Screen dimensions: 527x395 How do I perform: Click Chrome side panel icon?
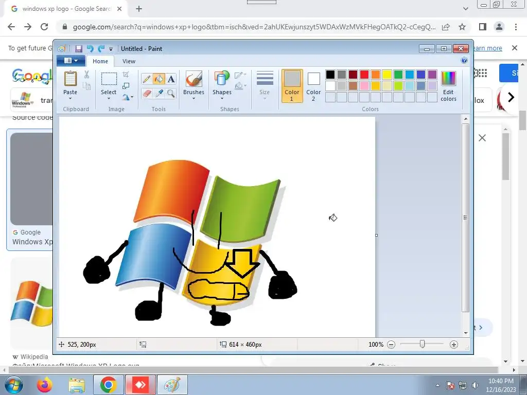pos(483,27)
